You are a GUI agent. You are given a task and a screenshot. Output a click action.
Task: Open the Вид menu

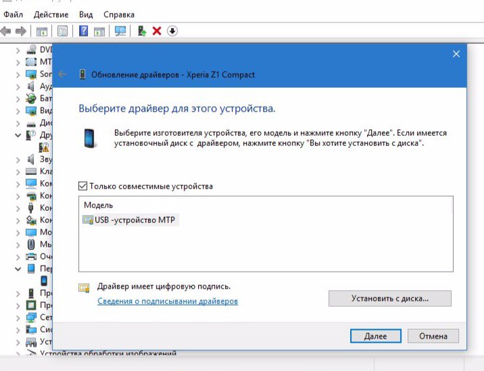[86, 14]
